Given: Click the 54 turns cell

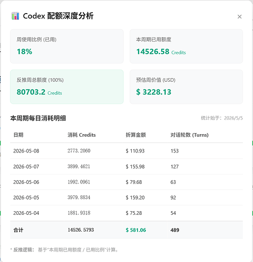Looking at the screenshot, I should (173, 213).
